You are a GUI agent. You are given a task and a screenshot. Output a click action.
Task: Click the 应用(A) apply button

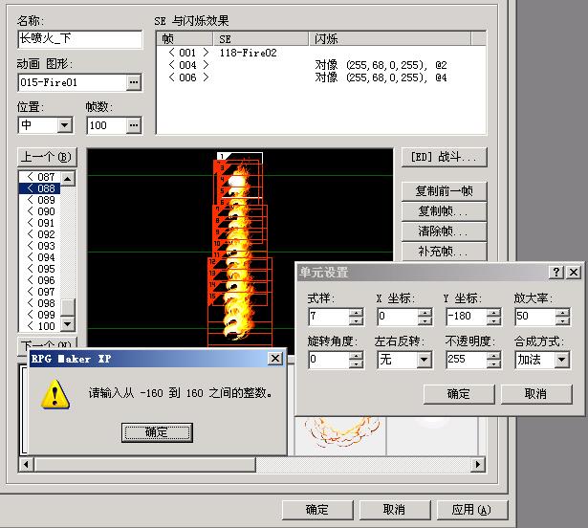click(x=471, y=510)
